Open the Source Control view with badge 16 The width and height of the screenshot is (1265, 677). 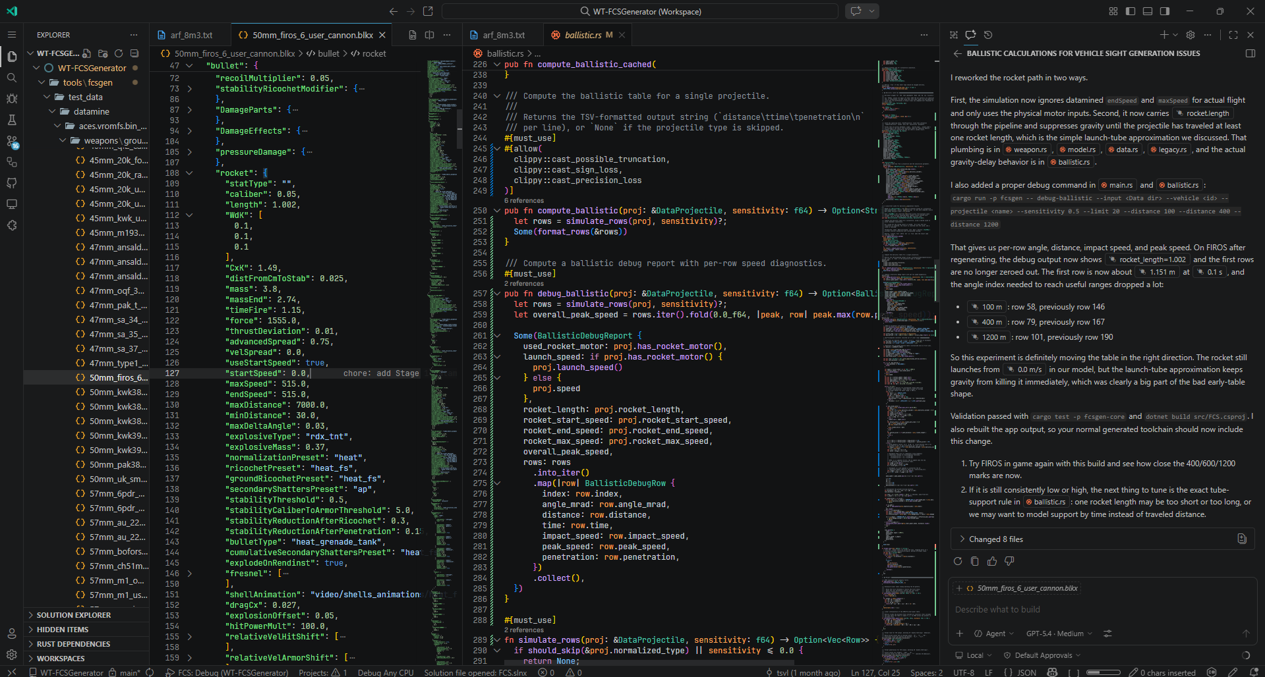pyautogui.click(x=12, y=142)
